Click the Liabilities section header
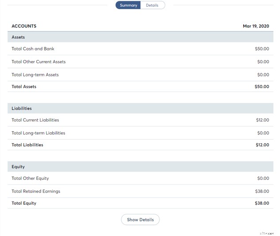Screen dimensions: 280x236 22,108
